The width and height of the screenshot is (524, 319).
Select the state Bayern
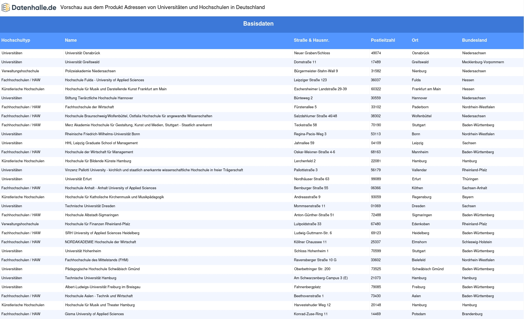(468, 197)
